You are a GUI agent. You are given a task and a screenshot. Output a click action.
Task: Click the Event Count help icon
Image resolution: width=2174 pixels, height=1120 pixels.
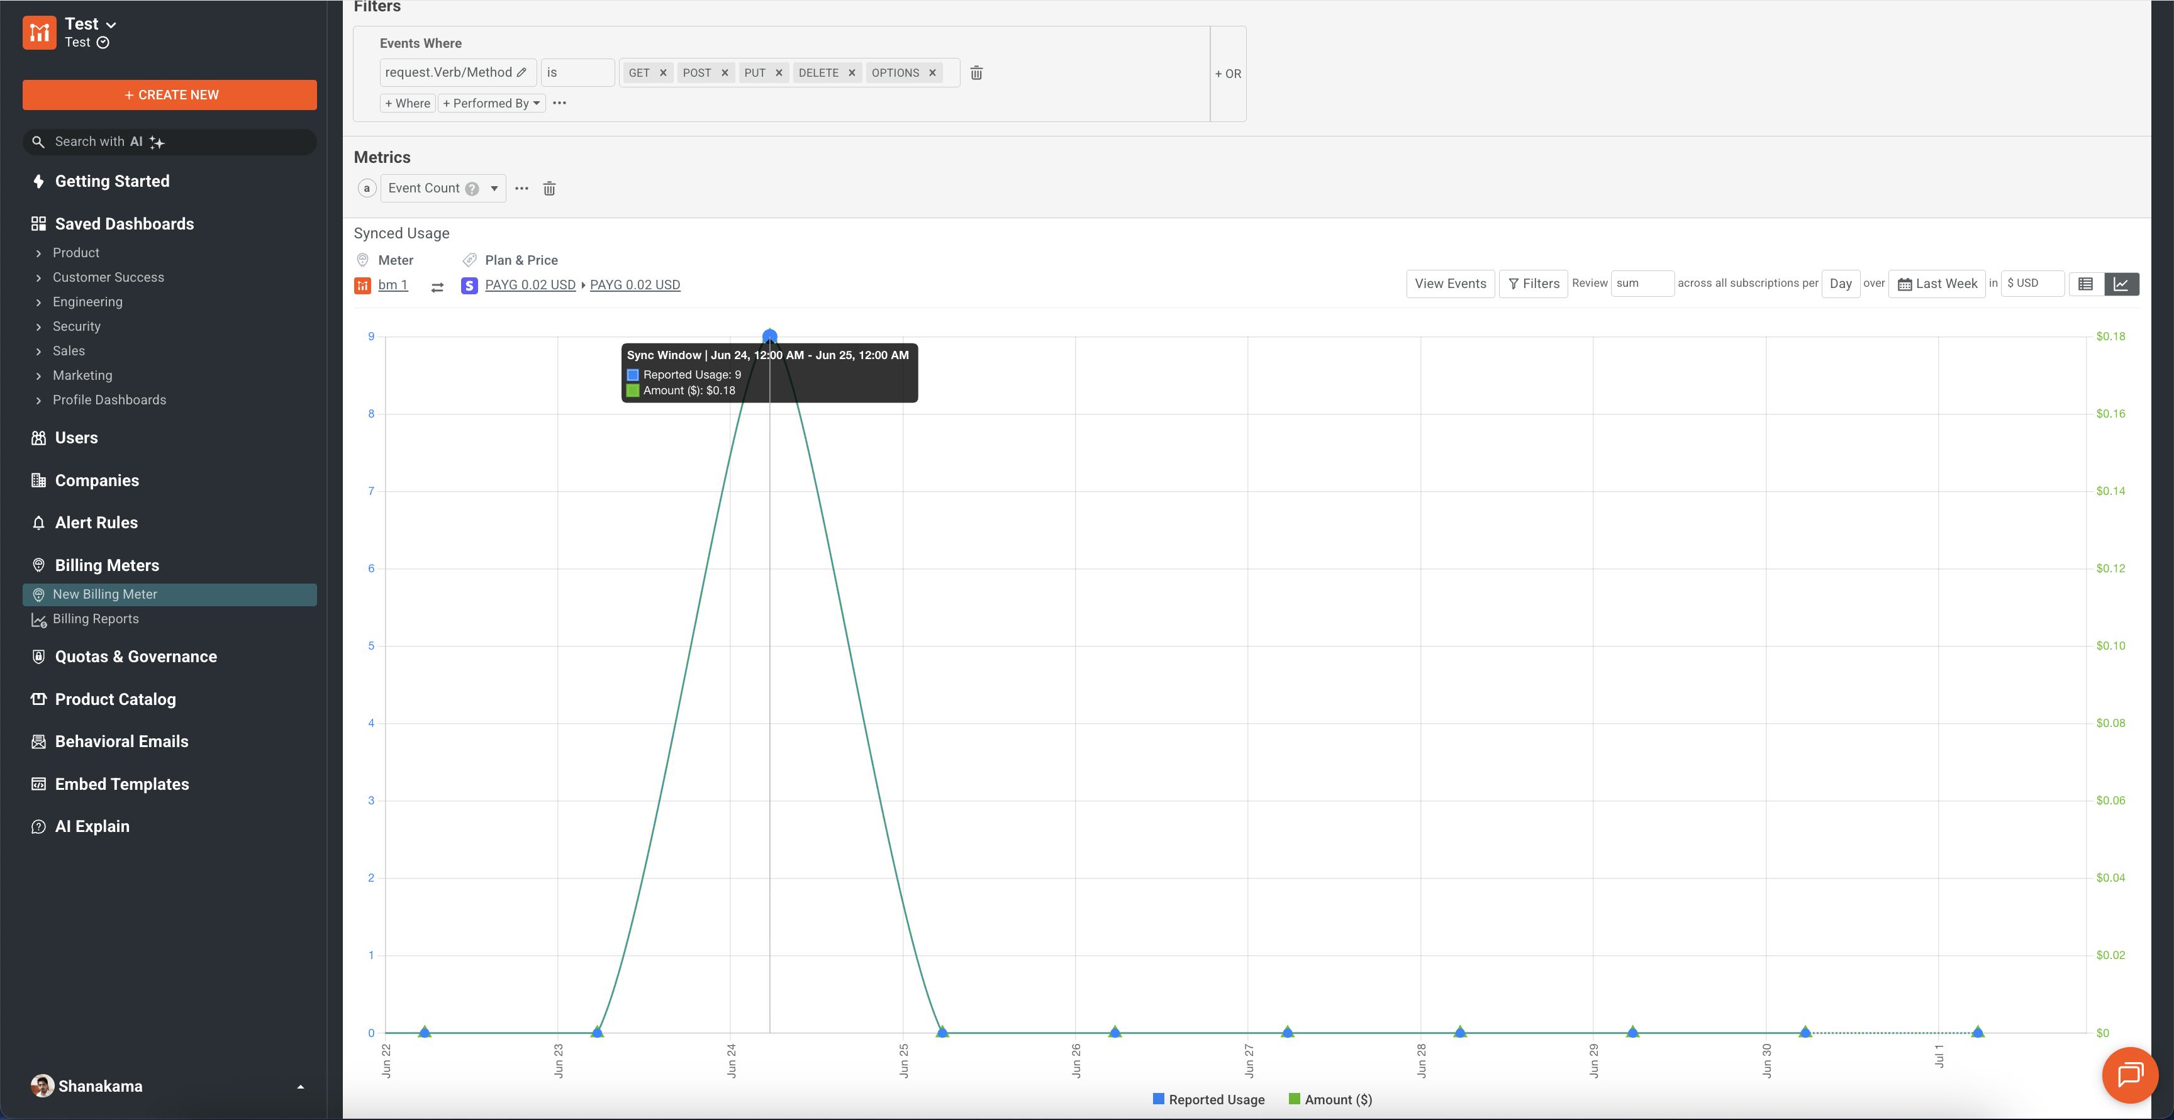pyautogui.click(x=472, y=189)
